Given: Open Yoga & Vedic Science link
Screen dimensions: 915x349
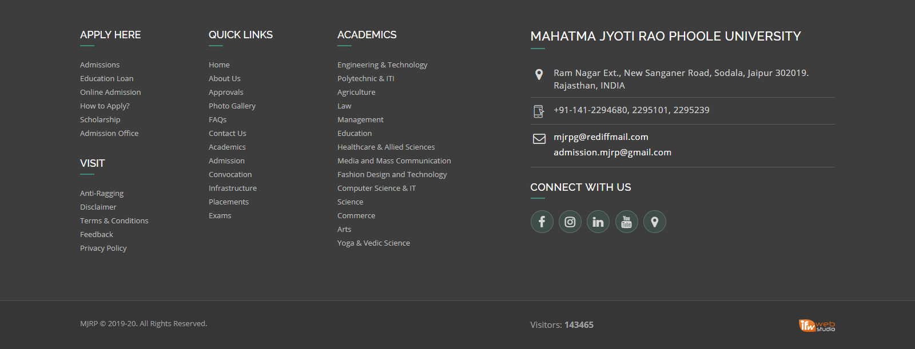Looking at the screenshot, I should coord(373,243).
